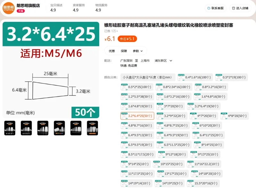Select the 0.5*2*19(100个) option
256x188 pixels.
coord(231,77)
